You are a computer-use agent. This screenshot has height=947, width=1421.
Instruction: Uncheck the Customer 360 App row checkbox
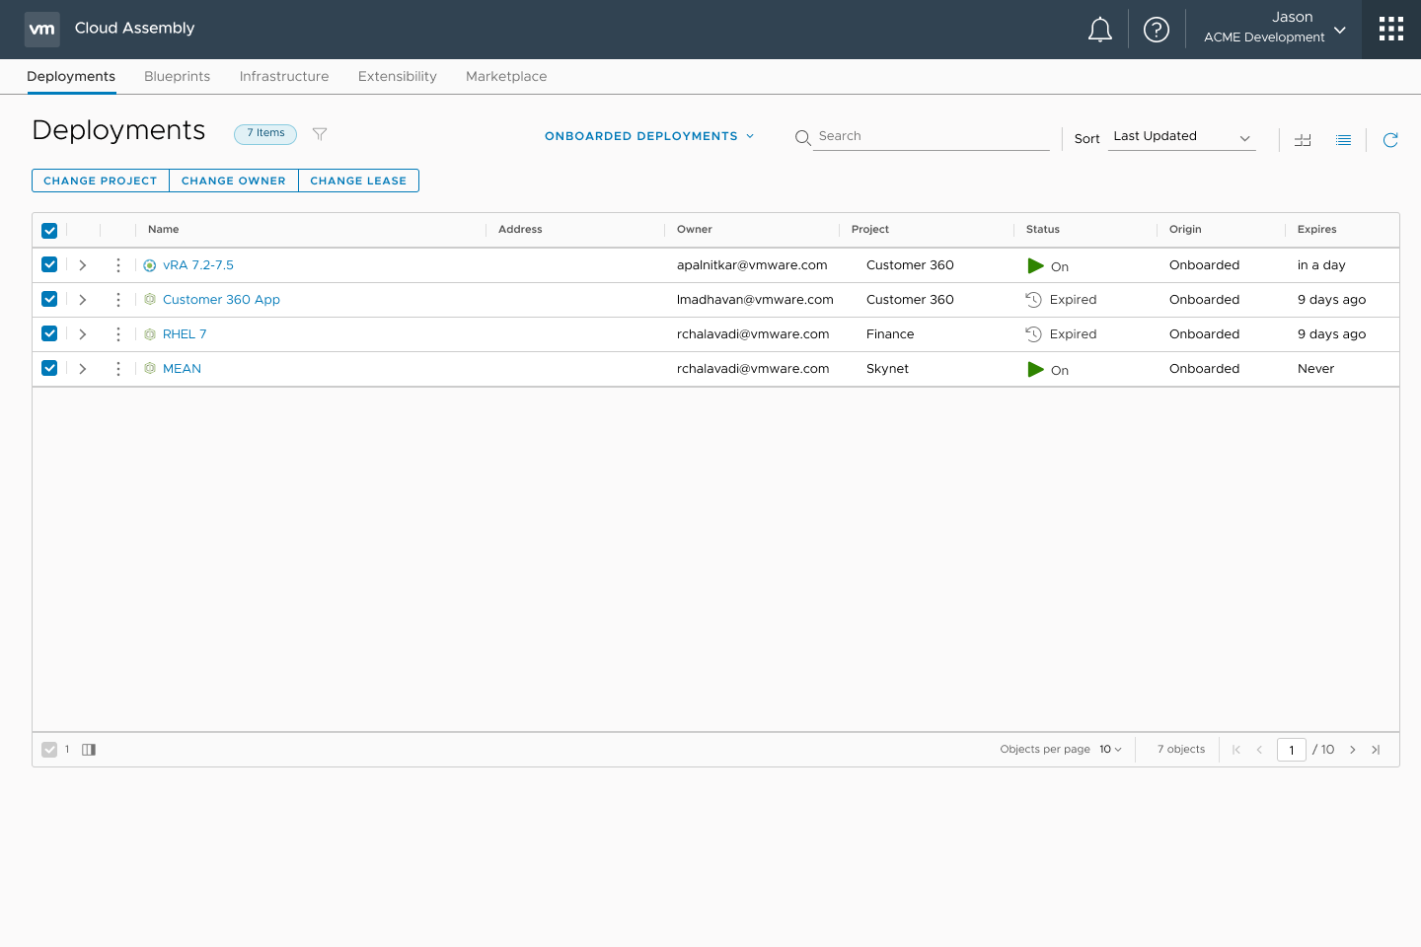click(49, 299)
